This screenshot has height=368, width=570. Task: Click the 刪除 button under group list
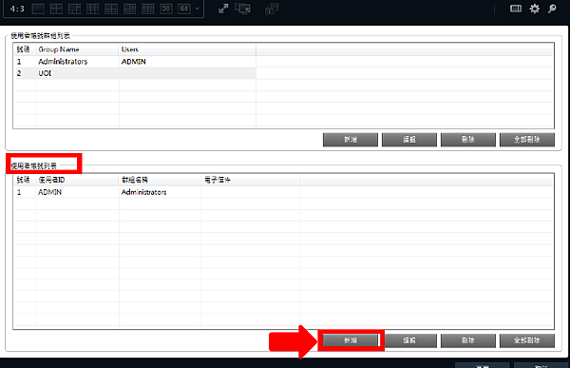(x=468, y=140)
